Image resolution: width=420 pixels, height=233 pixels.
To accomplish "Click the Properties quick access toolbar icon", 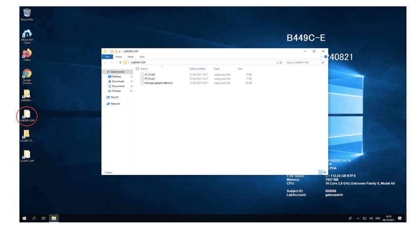I will (111, 51).
